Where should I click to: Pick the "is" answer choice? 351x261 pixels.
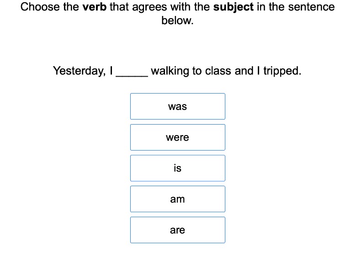tap(177, 168)
